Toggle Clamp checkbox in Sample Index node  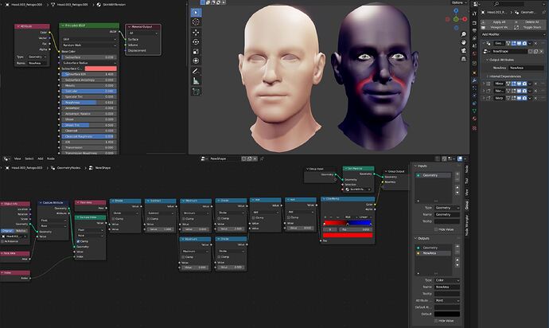[78, 241]
